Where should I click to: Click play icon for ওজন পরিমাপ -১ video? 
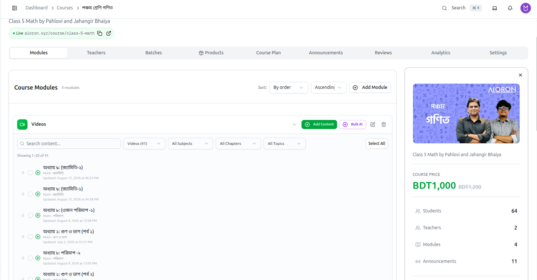point(38,215)
